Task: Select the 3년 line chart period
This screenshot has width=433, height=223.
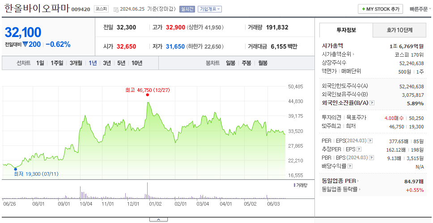Action: [x=107, y=63]
